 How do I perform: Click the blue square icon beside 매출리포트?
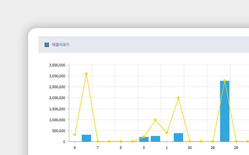(x=47, y=45)
